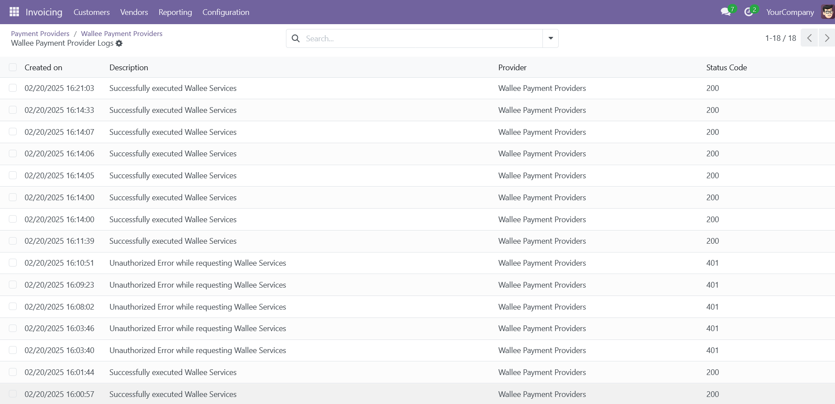The image size is (835, 404).
Task: Go to previous page of records
Action: pos(809,38)
